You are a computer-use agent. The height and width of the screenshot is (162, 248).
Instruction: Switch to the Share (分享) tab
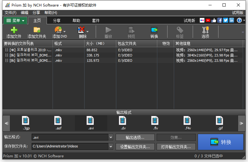point(57,20)
